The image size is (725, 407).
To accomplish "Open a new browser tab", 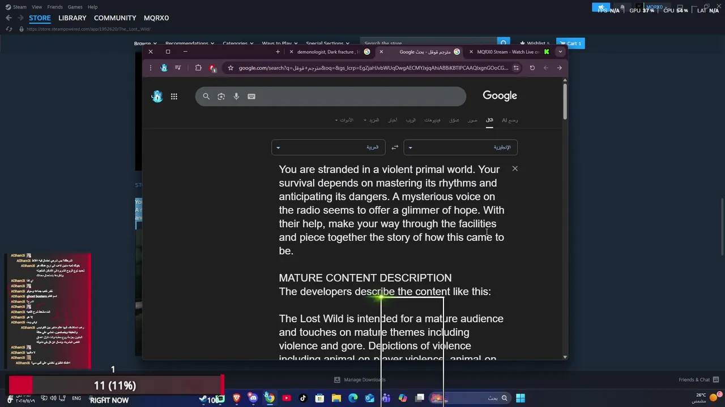I will tap(278, 51).
